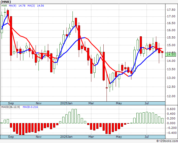Click the tall red candle after September start
The height and width of the screenshot is (143, 178).
(x=11, y=36)
